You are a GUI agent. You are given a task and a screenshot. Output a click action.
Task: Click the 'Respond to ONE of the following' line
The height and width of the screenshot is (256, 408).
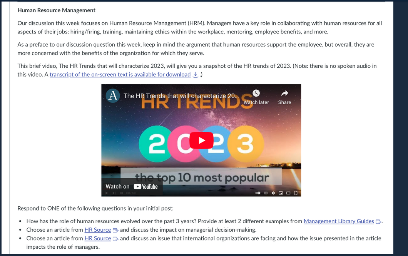pyautogui.click(x=95, y=208)
